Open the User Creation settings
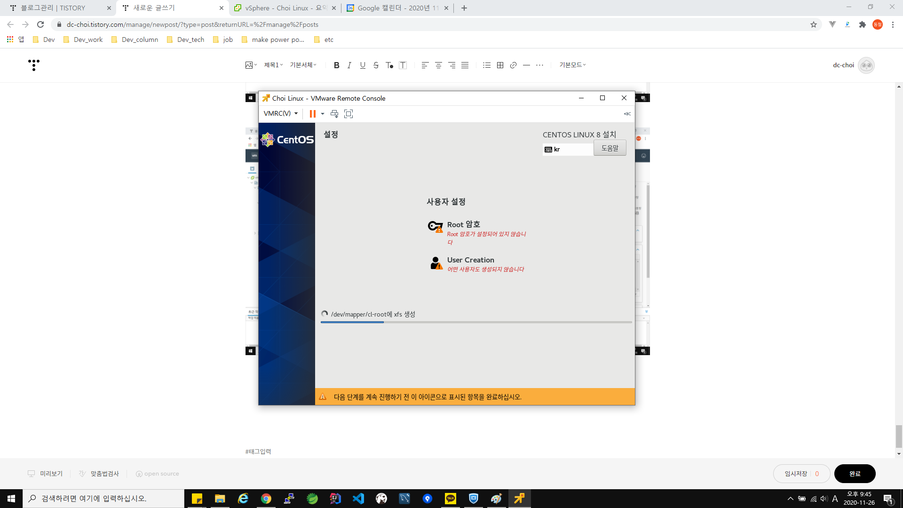The image size is (903, 508). click(x=470, y=260)
